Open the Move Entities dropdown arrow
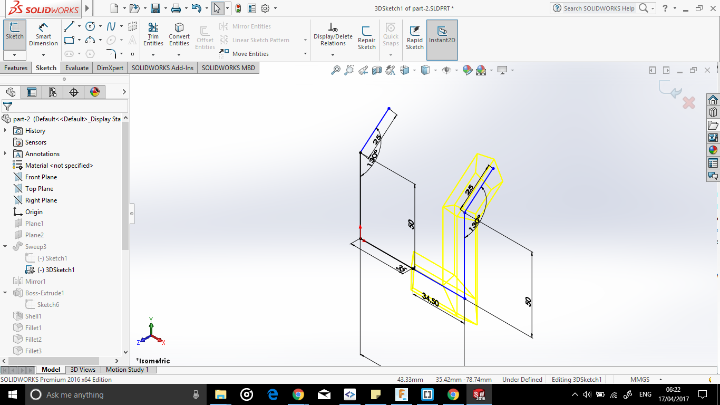Image resolution: width=720 pixels, height=405 pixels. 305,54
